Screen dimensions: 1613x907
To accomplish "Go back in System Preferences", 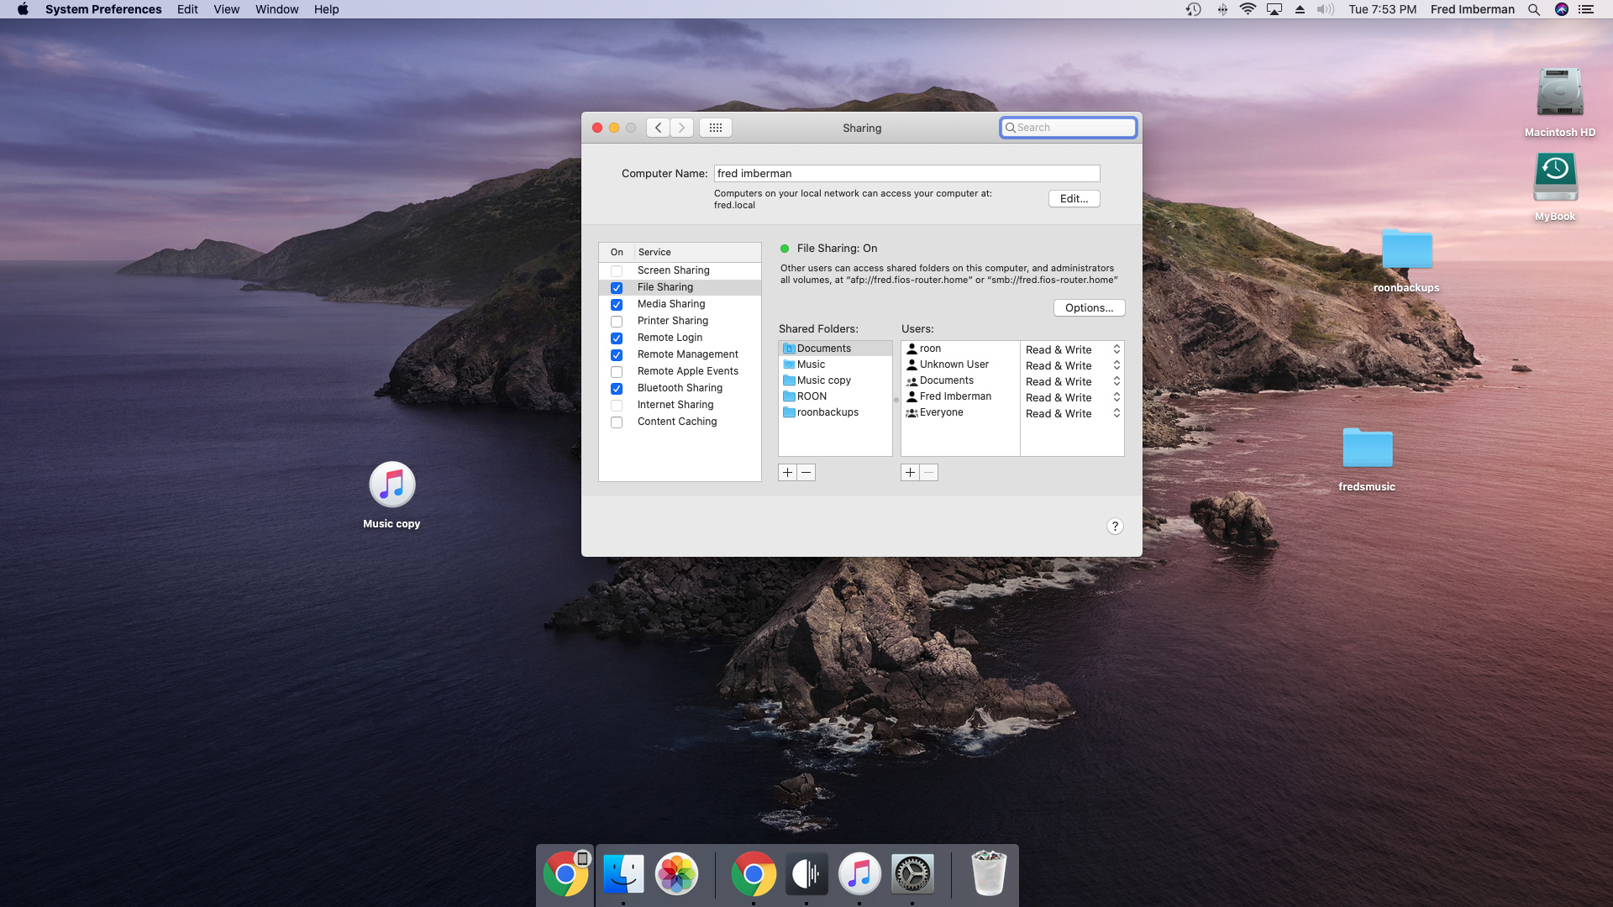I will [x=658, y=128].
